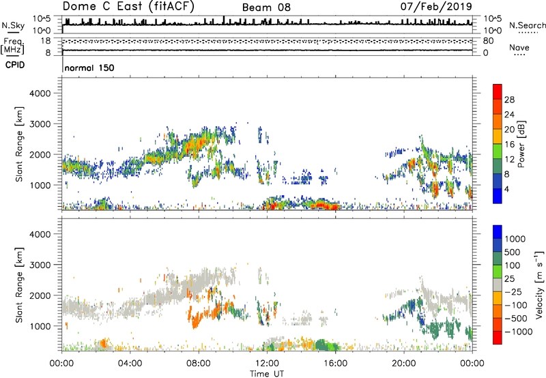Click the '4000' tick on power panel

click(x=40, y=93)
